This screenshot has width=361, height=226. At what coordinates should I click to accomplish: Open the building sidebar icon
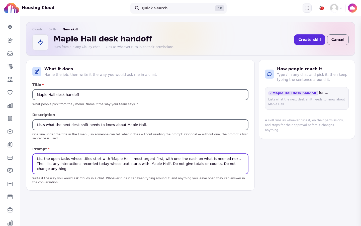tap(10, 119)
